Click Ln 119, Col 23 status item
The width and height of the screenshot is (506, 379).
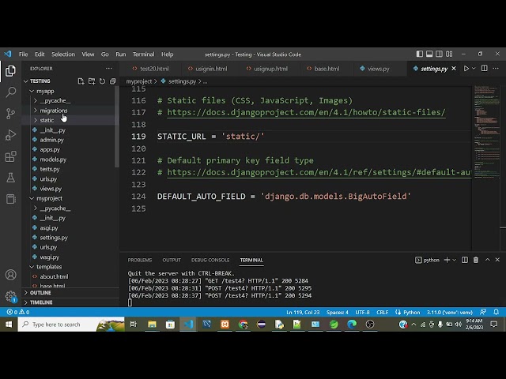(x=303, y=313)
